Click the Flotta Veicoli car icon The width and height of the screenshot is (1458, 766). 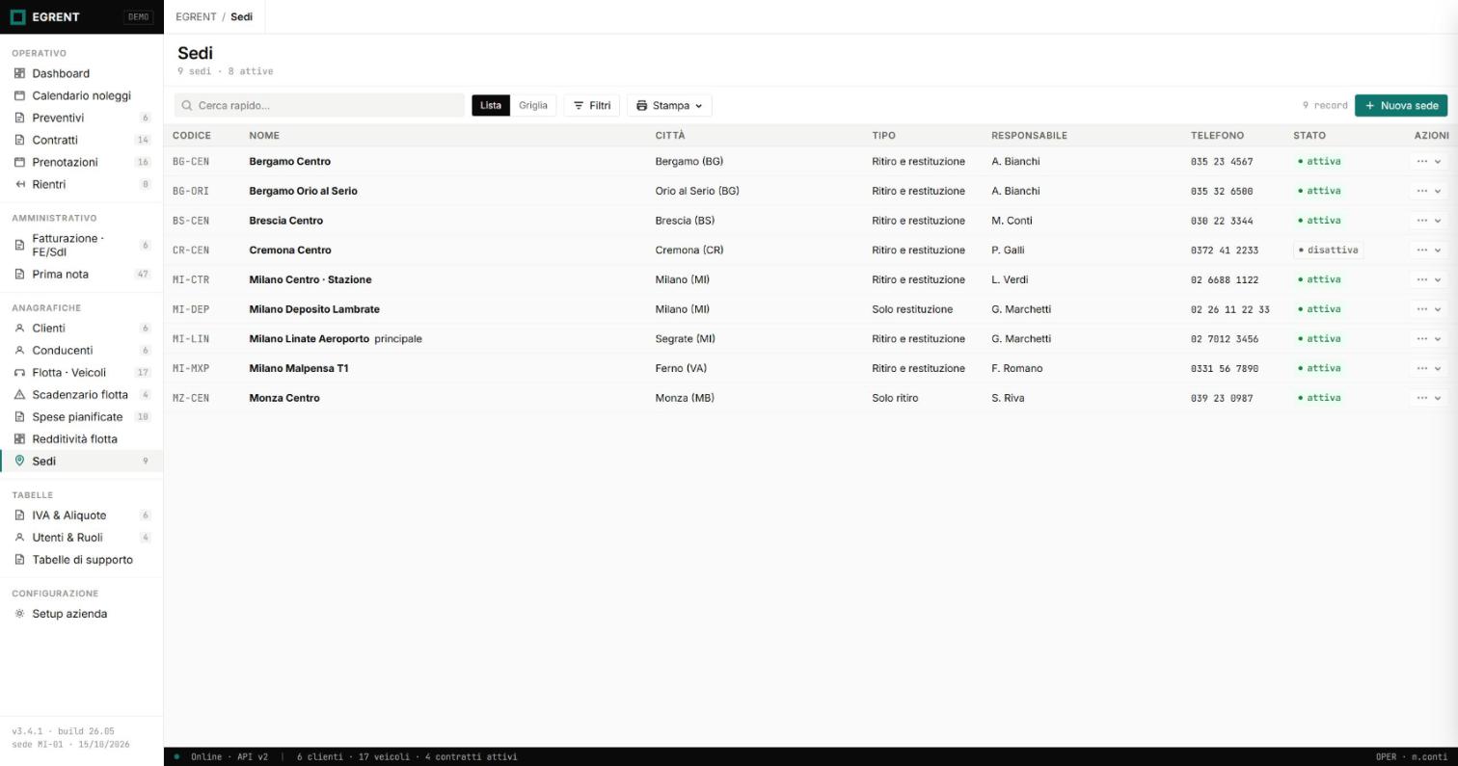click(x=19, y=373)
